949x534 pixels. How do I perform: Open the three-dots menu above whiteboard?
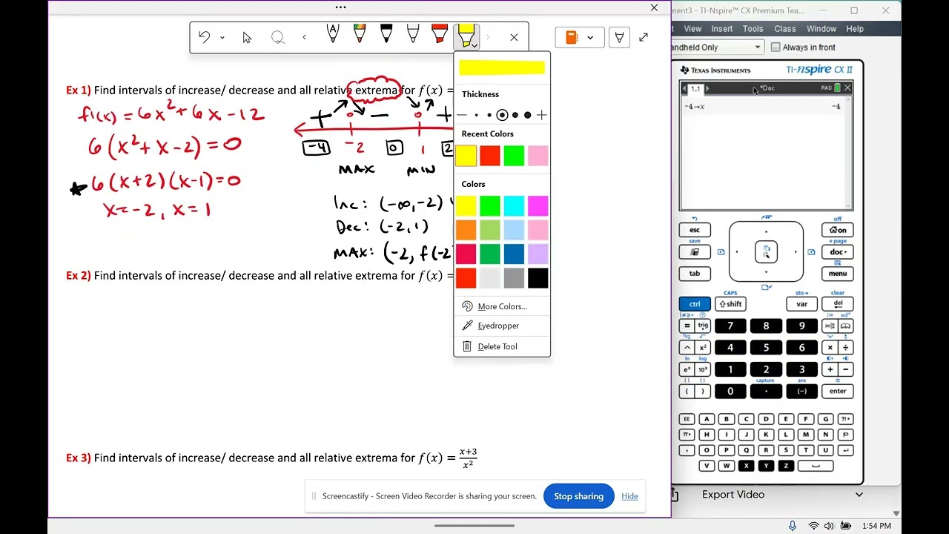pyautogui.click(x=341, y=7)
